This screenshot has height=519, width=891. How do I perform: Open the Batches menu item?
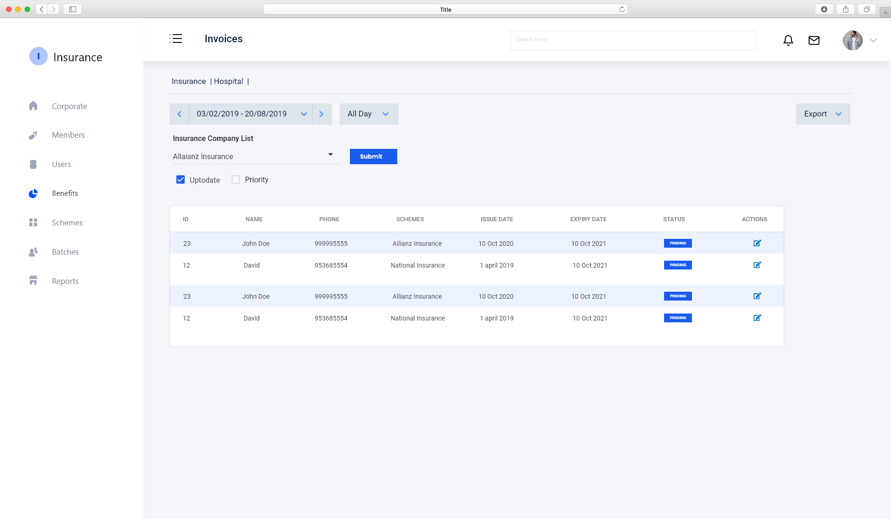coord(65,252)
